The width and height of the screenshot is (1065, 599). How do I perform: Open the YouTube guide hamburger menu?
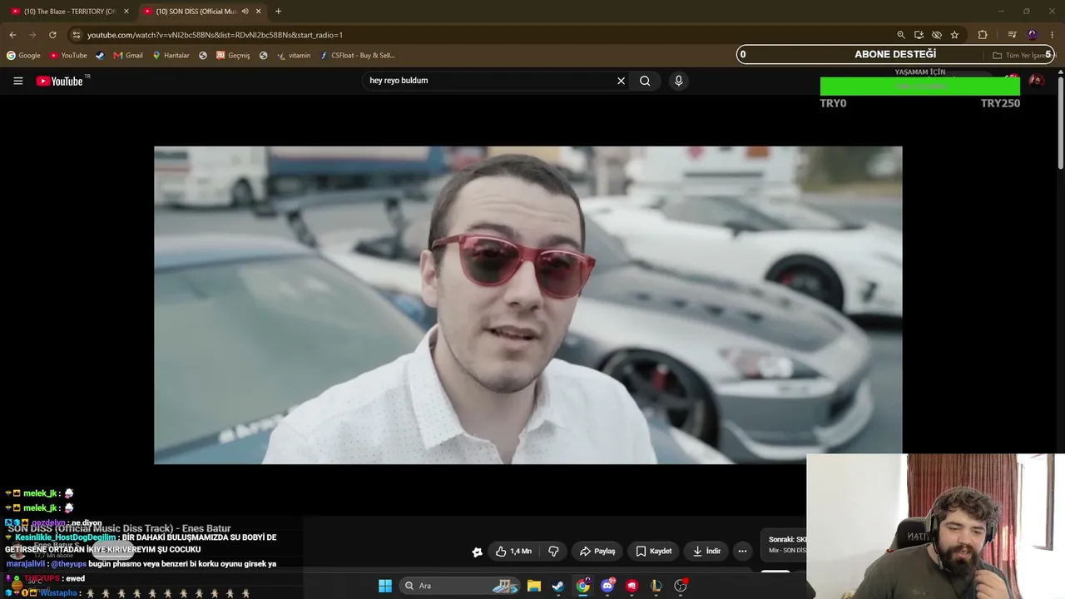pos(17,81)
